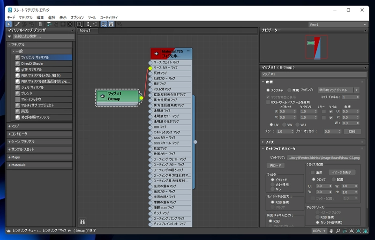Expand サンプル スロット group

(x=39, y=150)
